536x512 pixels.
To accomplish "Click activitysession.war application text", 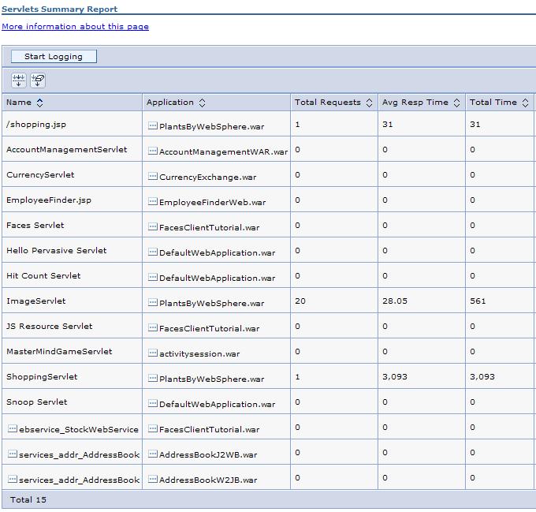I will click(x=199, y=354).
